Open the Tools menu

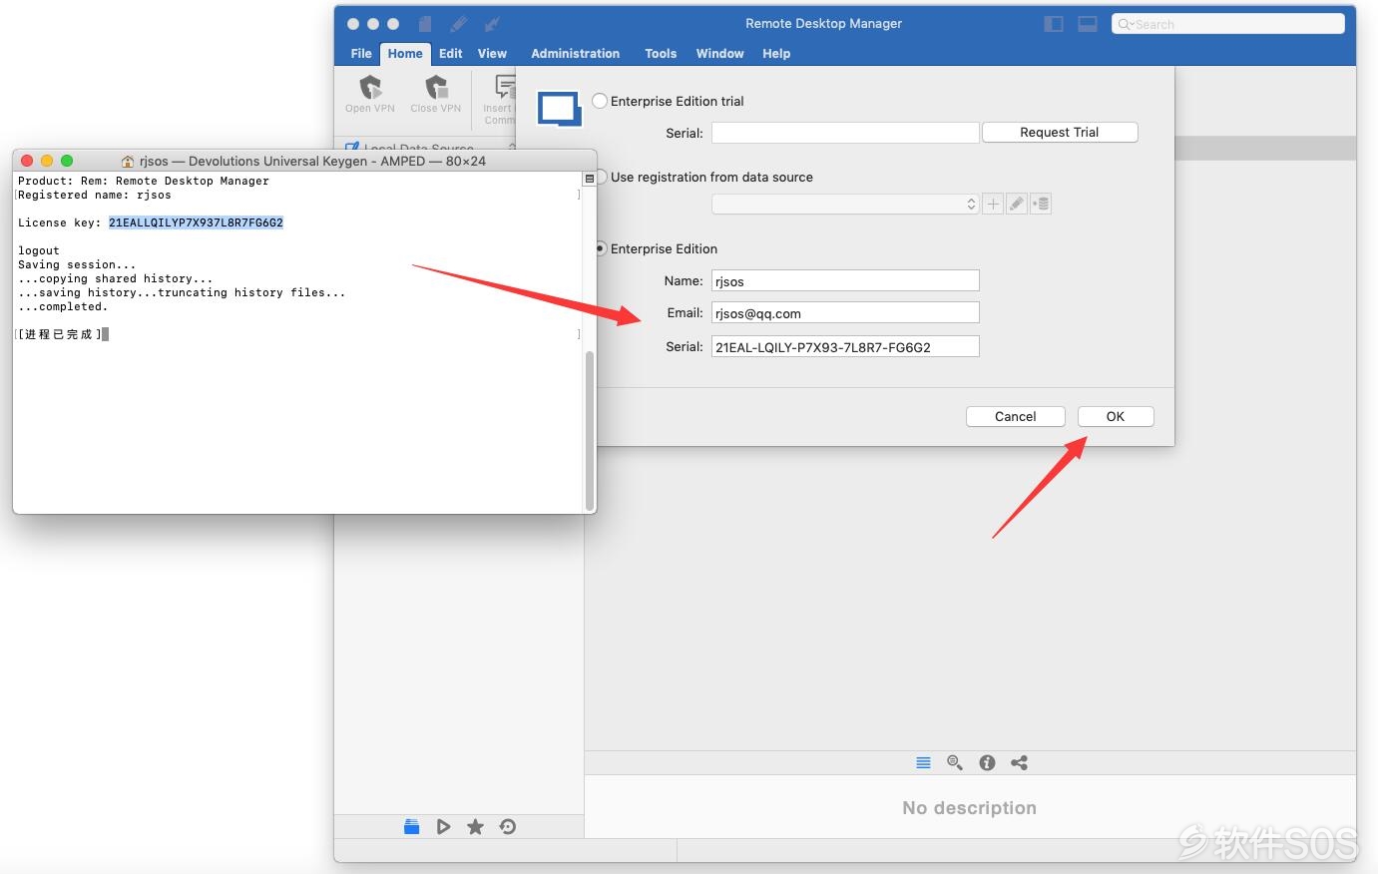pyautogui.click(x=661, y=54)
